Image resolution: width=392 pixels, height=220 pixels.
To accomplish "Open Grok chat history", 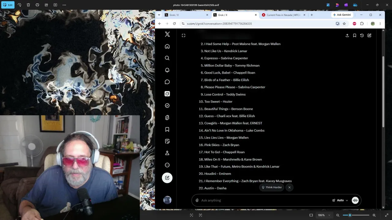I will 362,35.
